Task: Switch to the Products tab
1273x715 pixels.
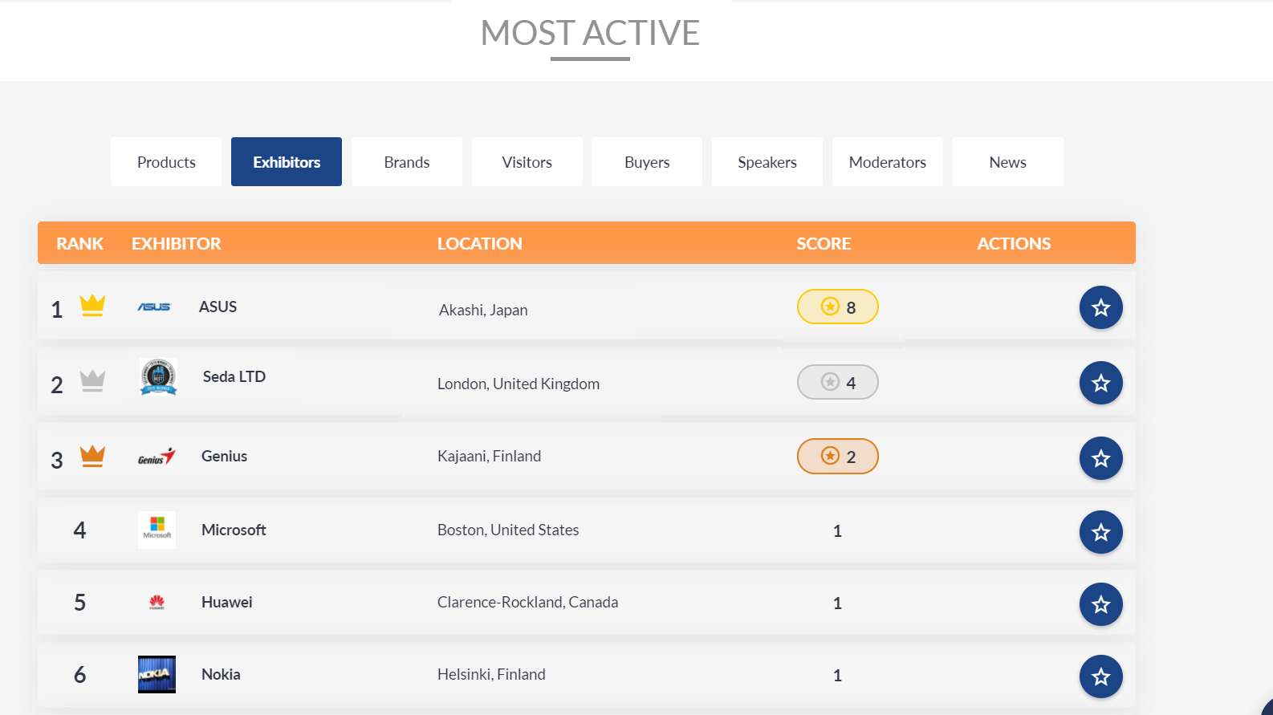Action: tap(166, 162)
